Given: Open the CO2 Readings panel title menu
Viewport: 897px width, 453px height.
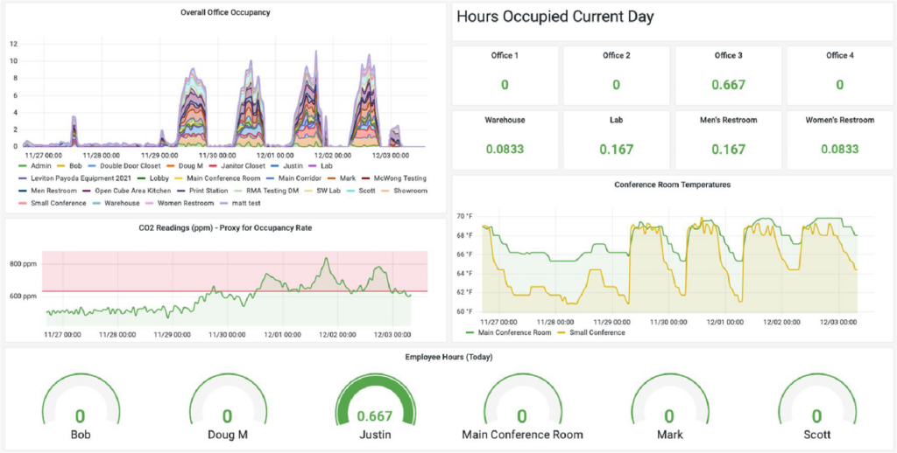Looking at the screenshot, I should click(x=225, y=227).
